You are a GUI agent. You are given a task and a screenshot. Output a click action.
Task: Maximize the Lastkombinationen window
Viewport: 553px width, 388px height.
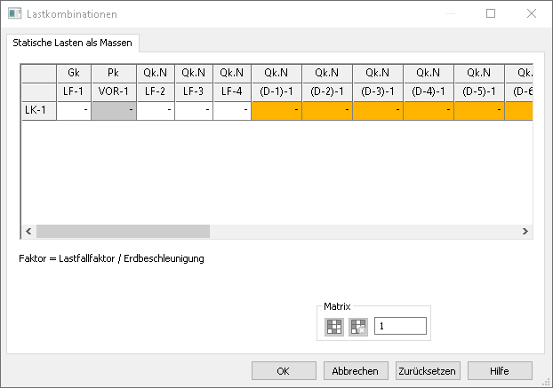[491, 14]
